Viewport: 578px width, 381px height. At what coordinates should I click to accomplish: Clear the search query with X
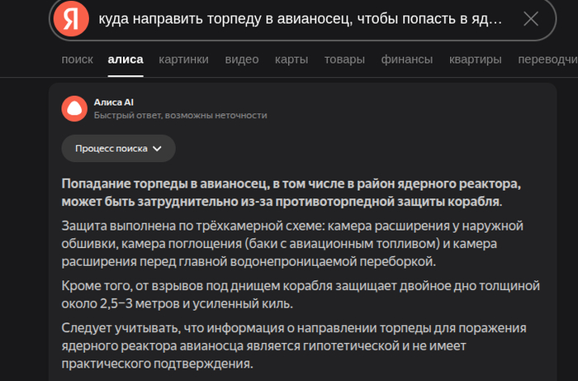tap(531, 19)
